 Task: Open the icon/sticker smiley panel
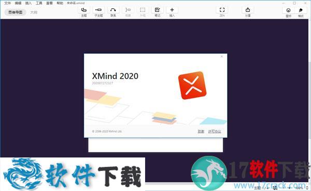point(288,10)
